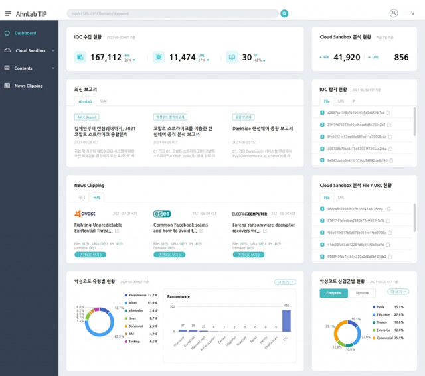Open the Lorenz ransomware decryptor article
The width and height of the screenshot is (425, 376).
pyautogui.click(x=264, y=228)
